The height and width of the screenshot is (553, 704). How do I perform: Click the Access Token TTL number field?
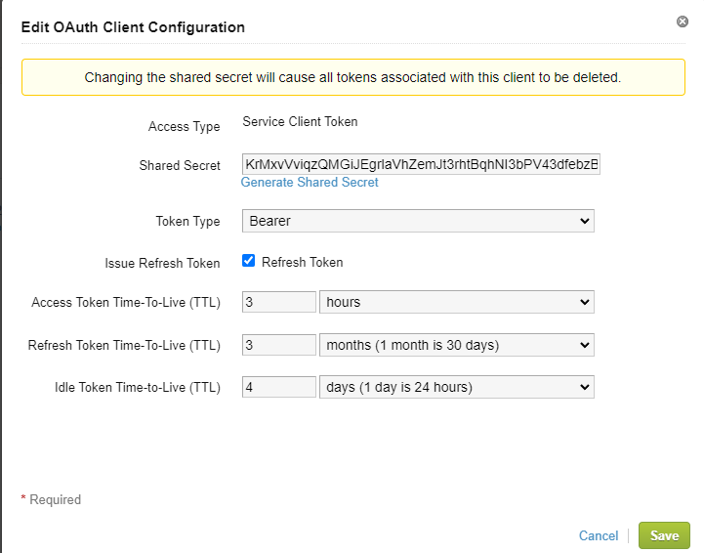coord(278,302)
